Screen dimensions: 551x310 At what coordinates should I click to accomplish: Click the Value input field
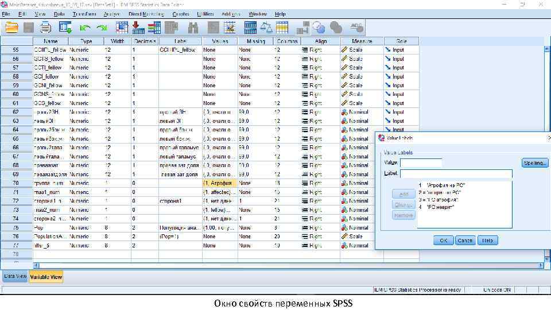pyautogui.click(x=421, y=162)
